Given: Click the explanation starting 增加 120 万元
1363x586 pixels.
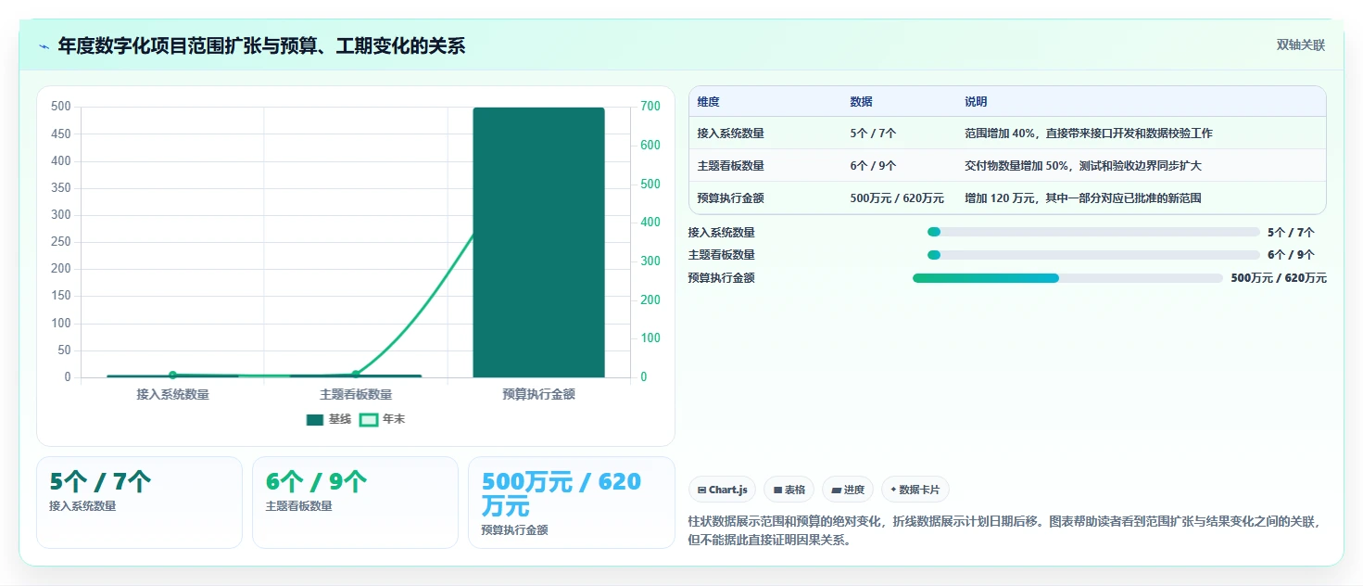Looking at the screenshot, I should [1083, 198].
